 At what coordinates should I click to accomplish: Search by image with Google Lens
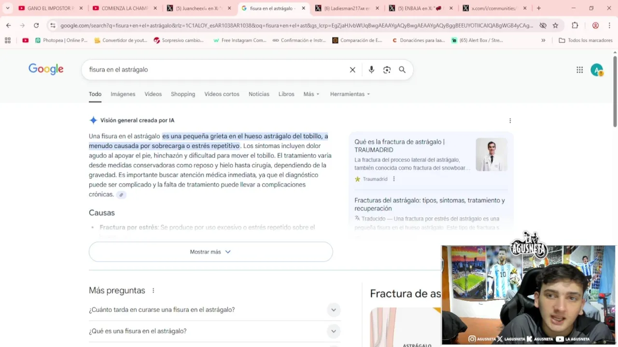[387, 70]
